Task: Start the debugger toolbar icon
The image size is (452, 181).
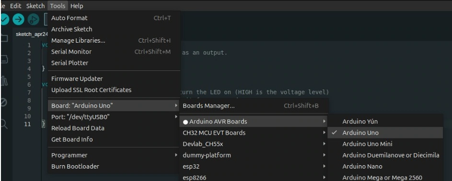Action: (x=34, y=19)
